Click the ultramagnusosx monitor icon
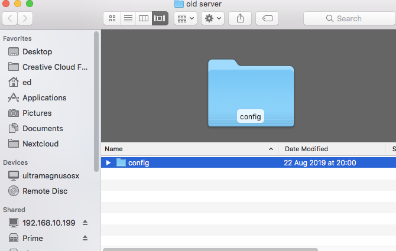The image size is (396, 251). [x=14, y=175]
